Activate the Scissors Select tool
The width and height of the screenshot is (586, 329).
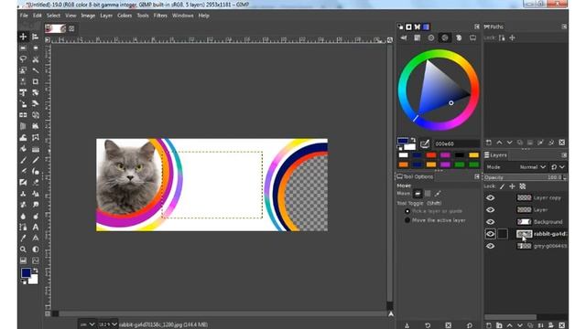pos(35,58)
